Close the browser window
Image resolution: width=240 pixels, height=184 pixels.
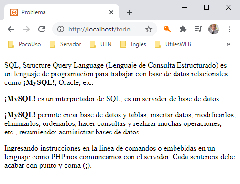click(229, 7)
